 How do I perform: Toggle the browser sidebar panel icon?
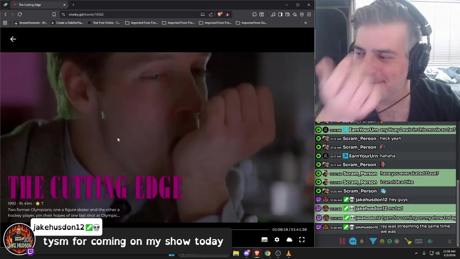[x=280, y=14]
